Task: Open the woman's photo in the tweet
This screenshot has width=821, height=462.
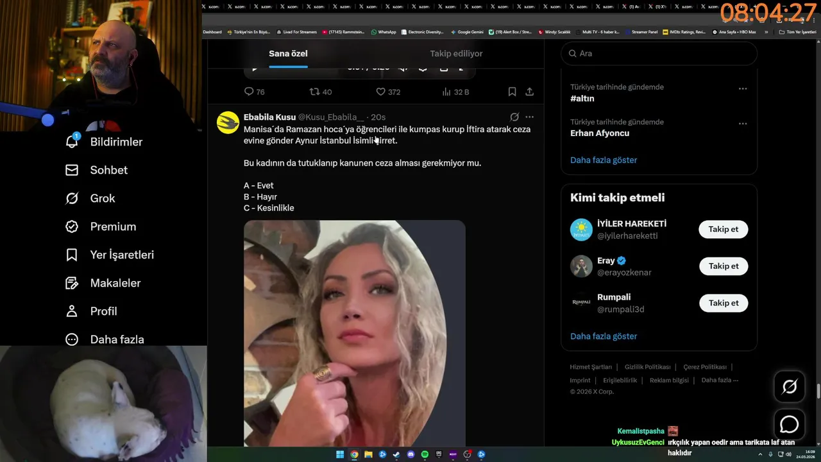Action: (x=354, y=333)
